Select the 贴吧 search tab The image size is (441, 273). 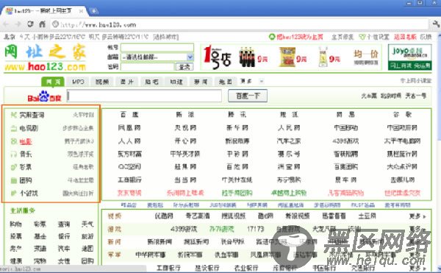pos(151,82)
